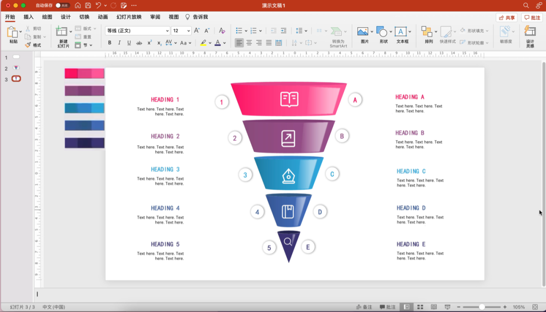Expand the Section (节) dropdown
The height and width of the screenshot is (312, 546).
click(x=92, y=45)
